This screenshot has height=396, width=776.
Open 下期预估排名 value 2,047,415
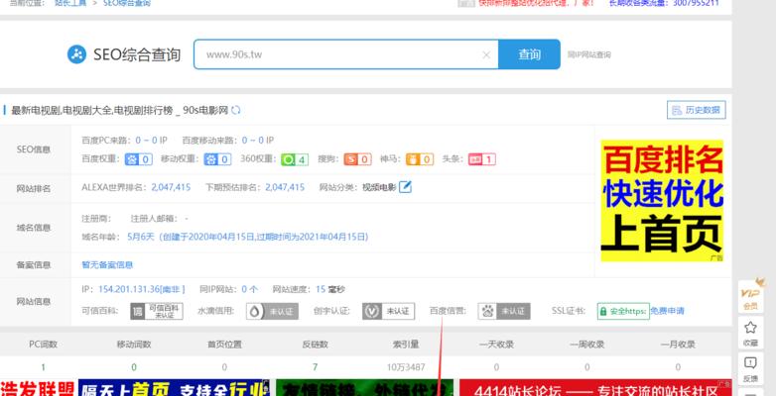[x=285, y=187]
